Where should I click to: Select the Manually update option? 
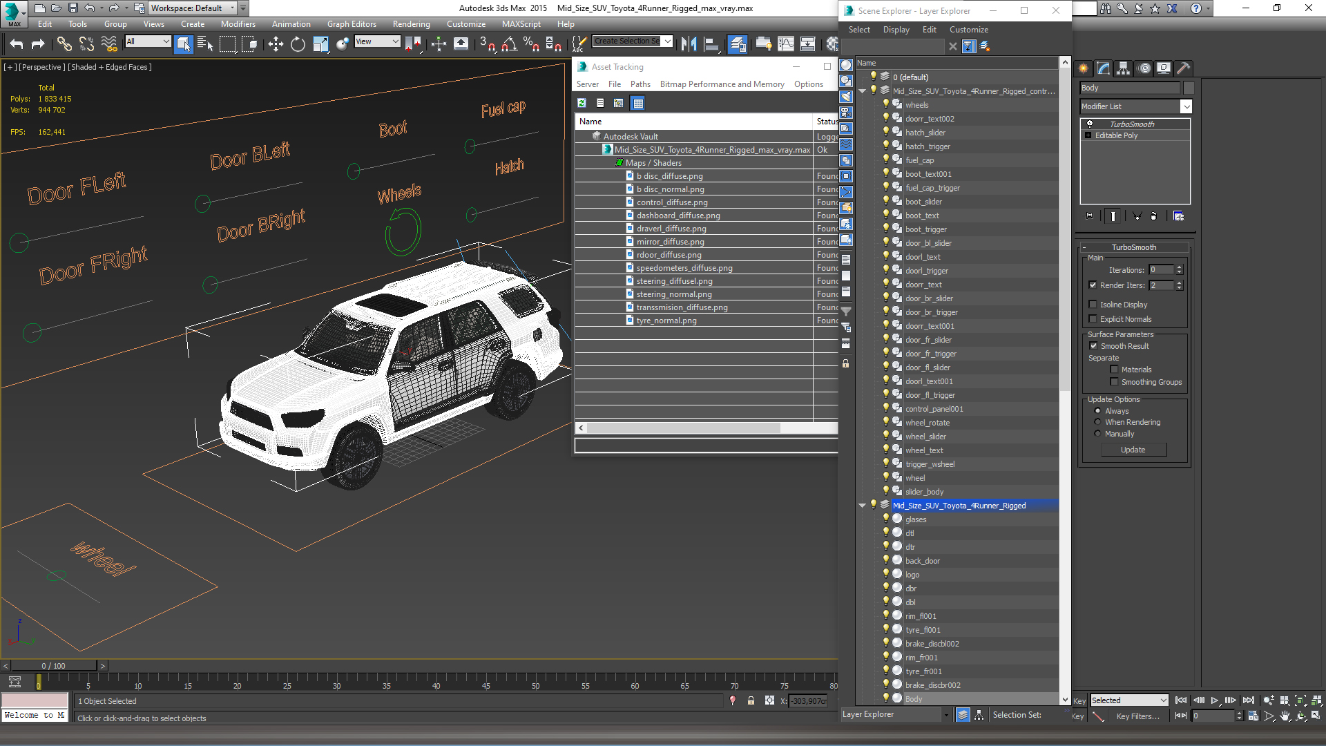tap(1097, 434)
